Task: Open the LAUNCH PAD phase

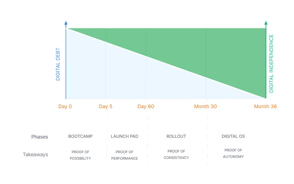Action: pyautogui.click(x=124, y=136)
